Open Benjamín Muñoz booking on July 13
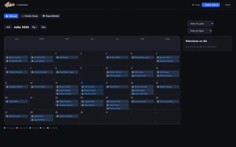This screenshot has height=147, width=236. 17,87
